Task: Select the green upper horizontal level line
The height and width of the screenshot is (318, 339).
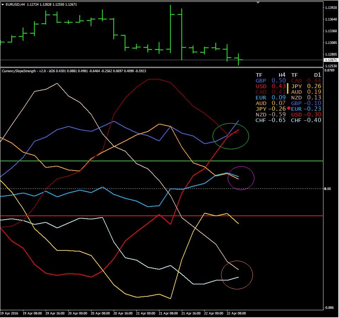Action: coord(162,161)
